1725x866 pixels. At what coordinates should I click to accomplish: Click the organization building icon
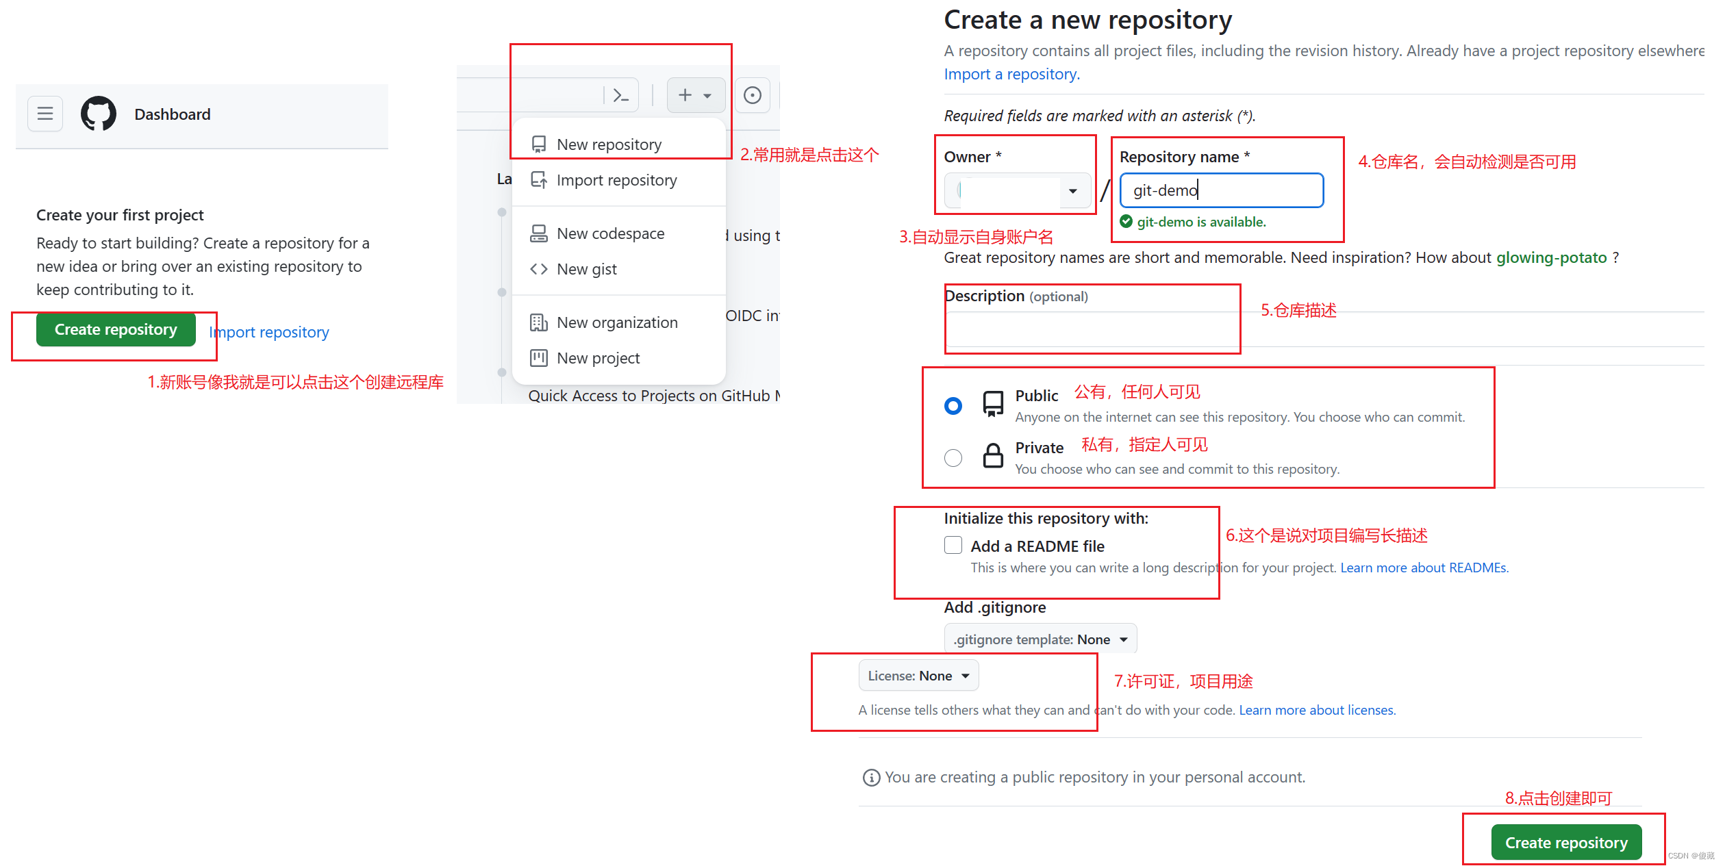539,322
